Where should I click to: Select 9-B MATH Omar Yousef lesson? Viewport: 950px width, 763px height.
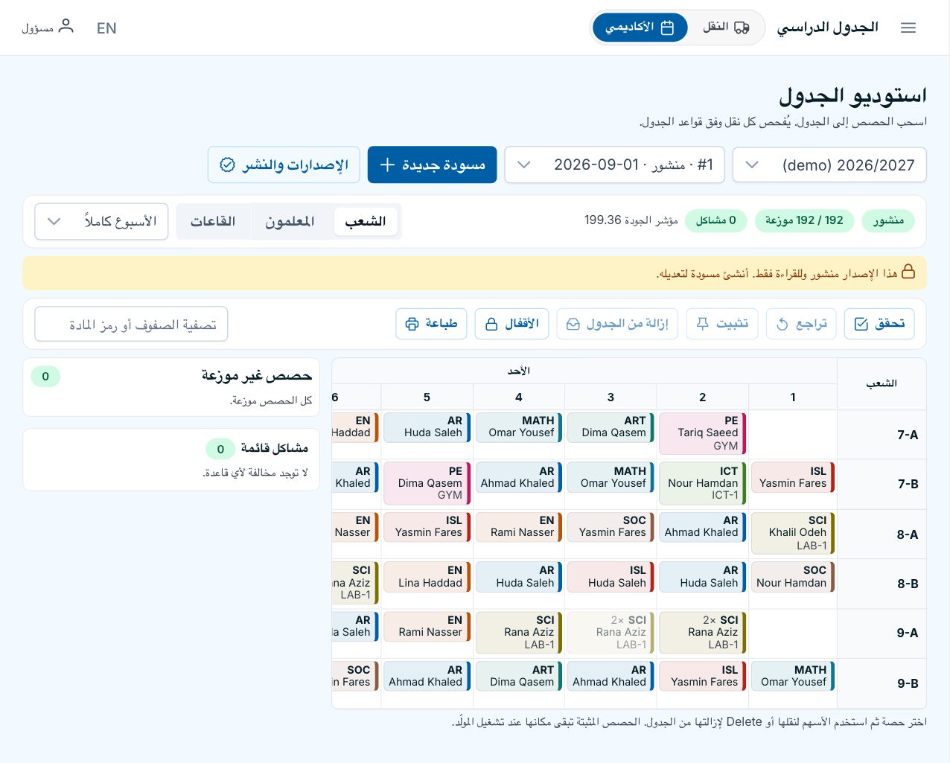pos(793,676)
